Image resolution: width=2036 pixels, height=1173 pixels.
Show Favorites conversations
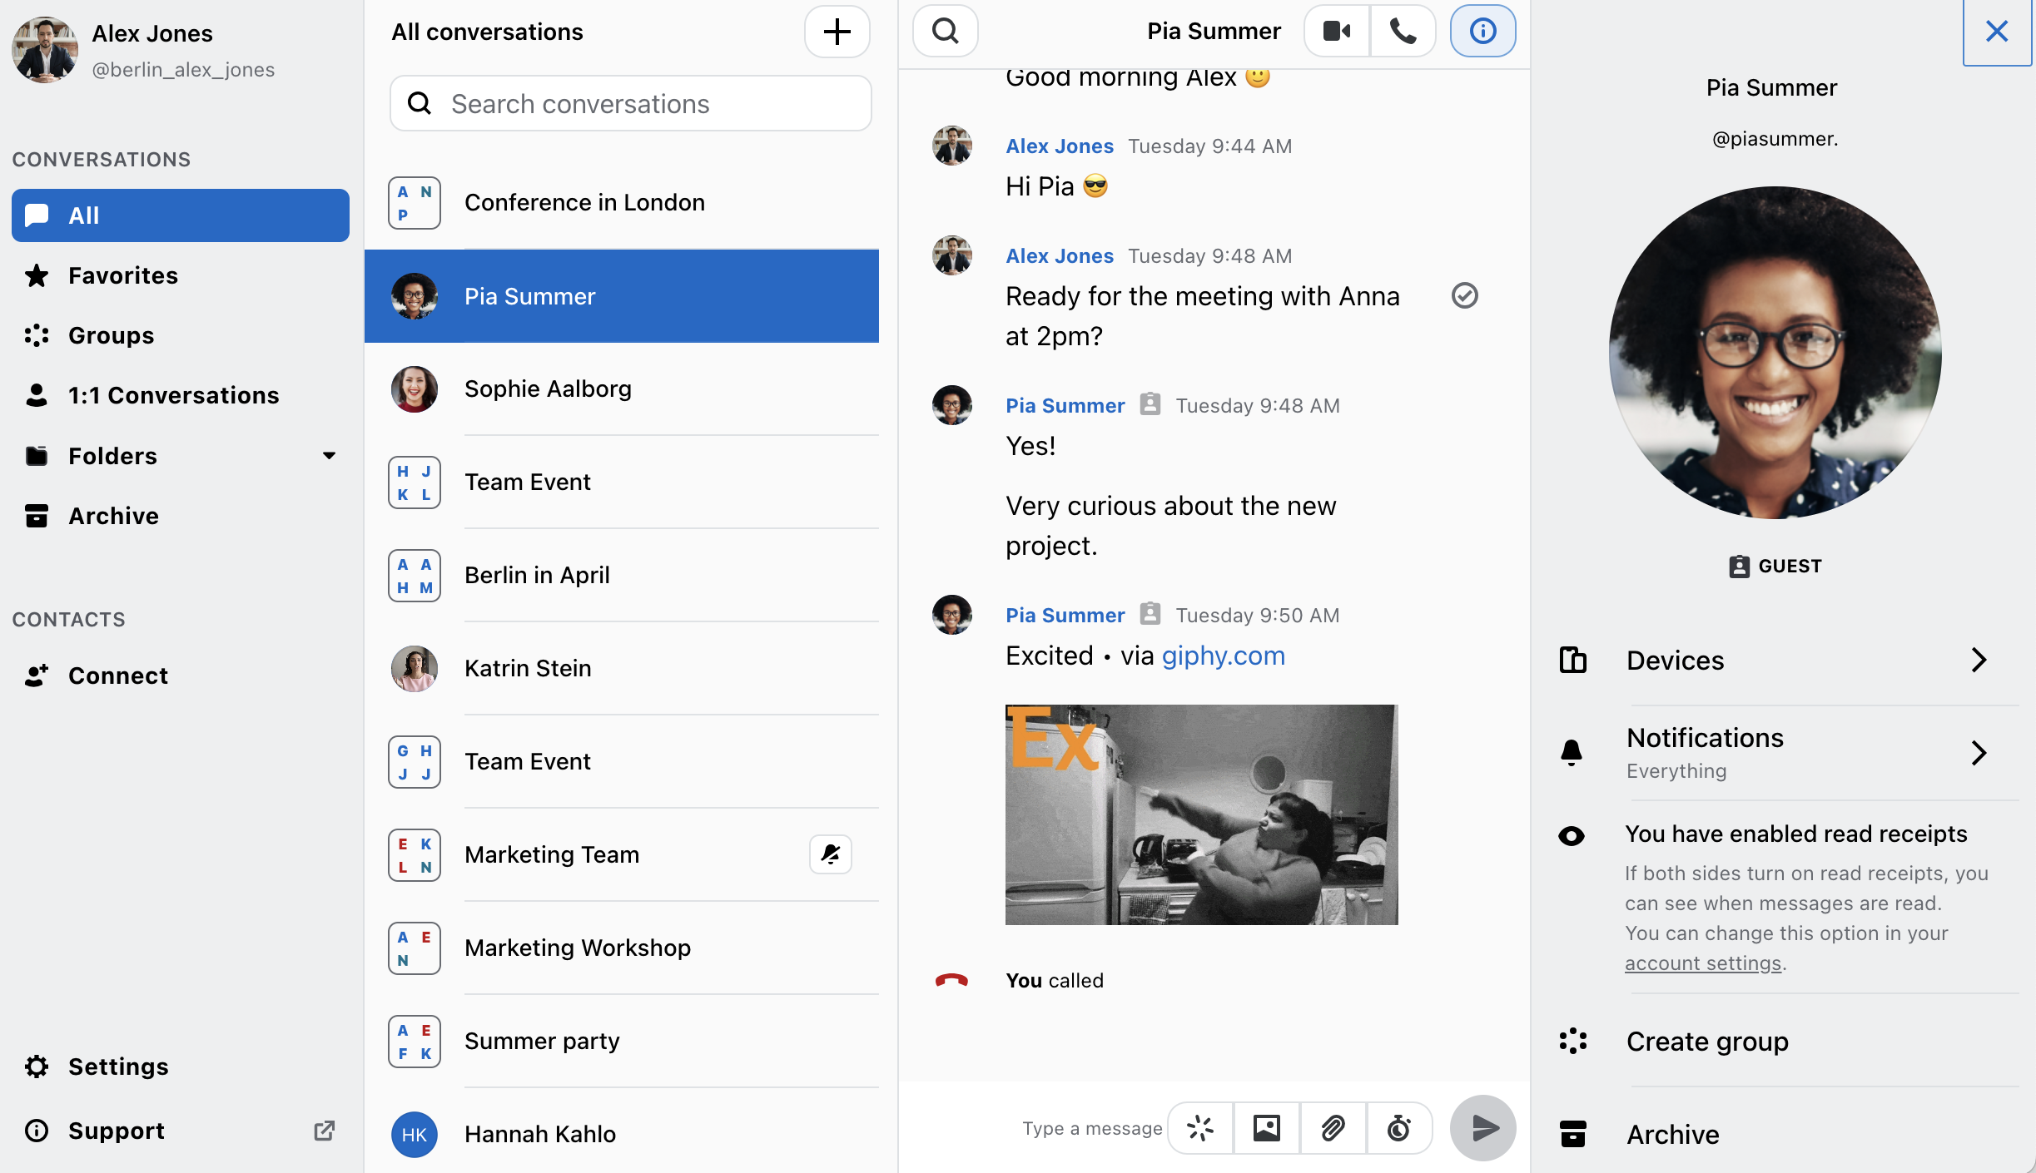coord(181,275)
